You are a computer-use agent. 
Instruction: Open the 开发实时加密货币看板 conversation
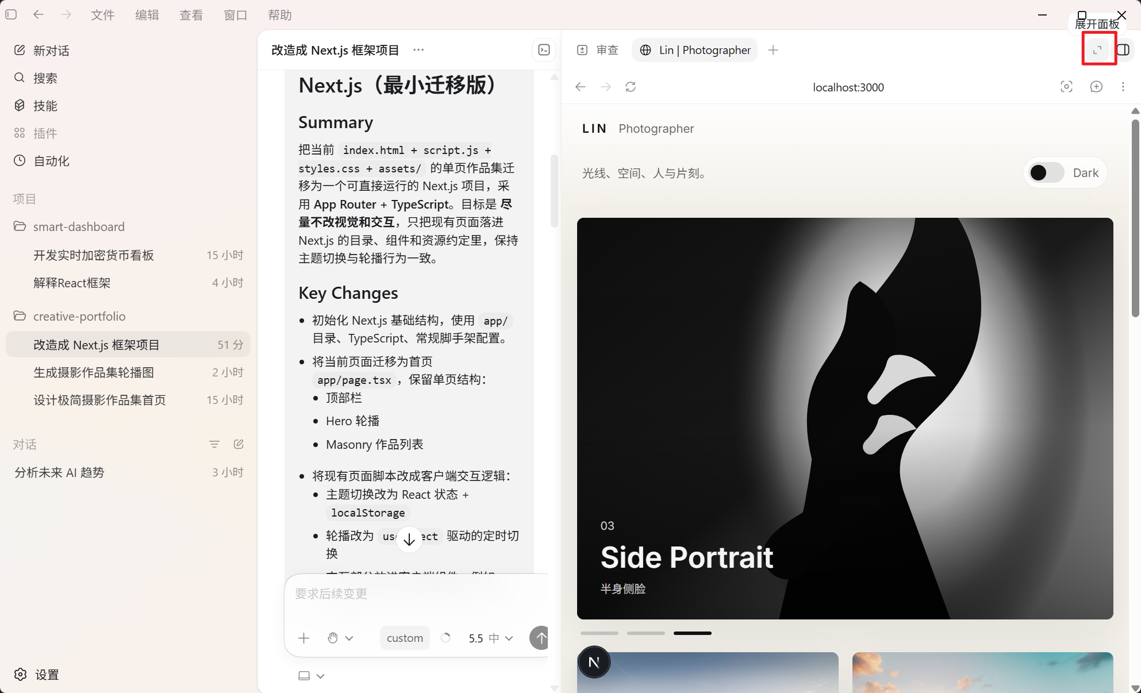(x=128, y=255)
